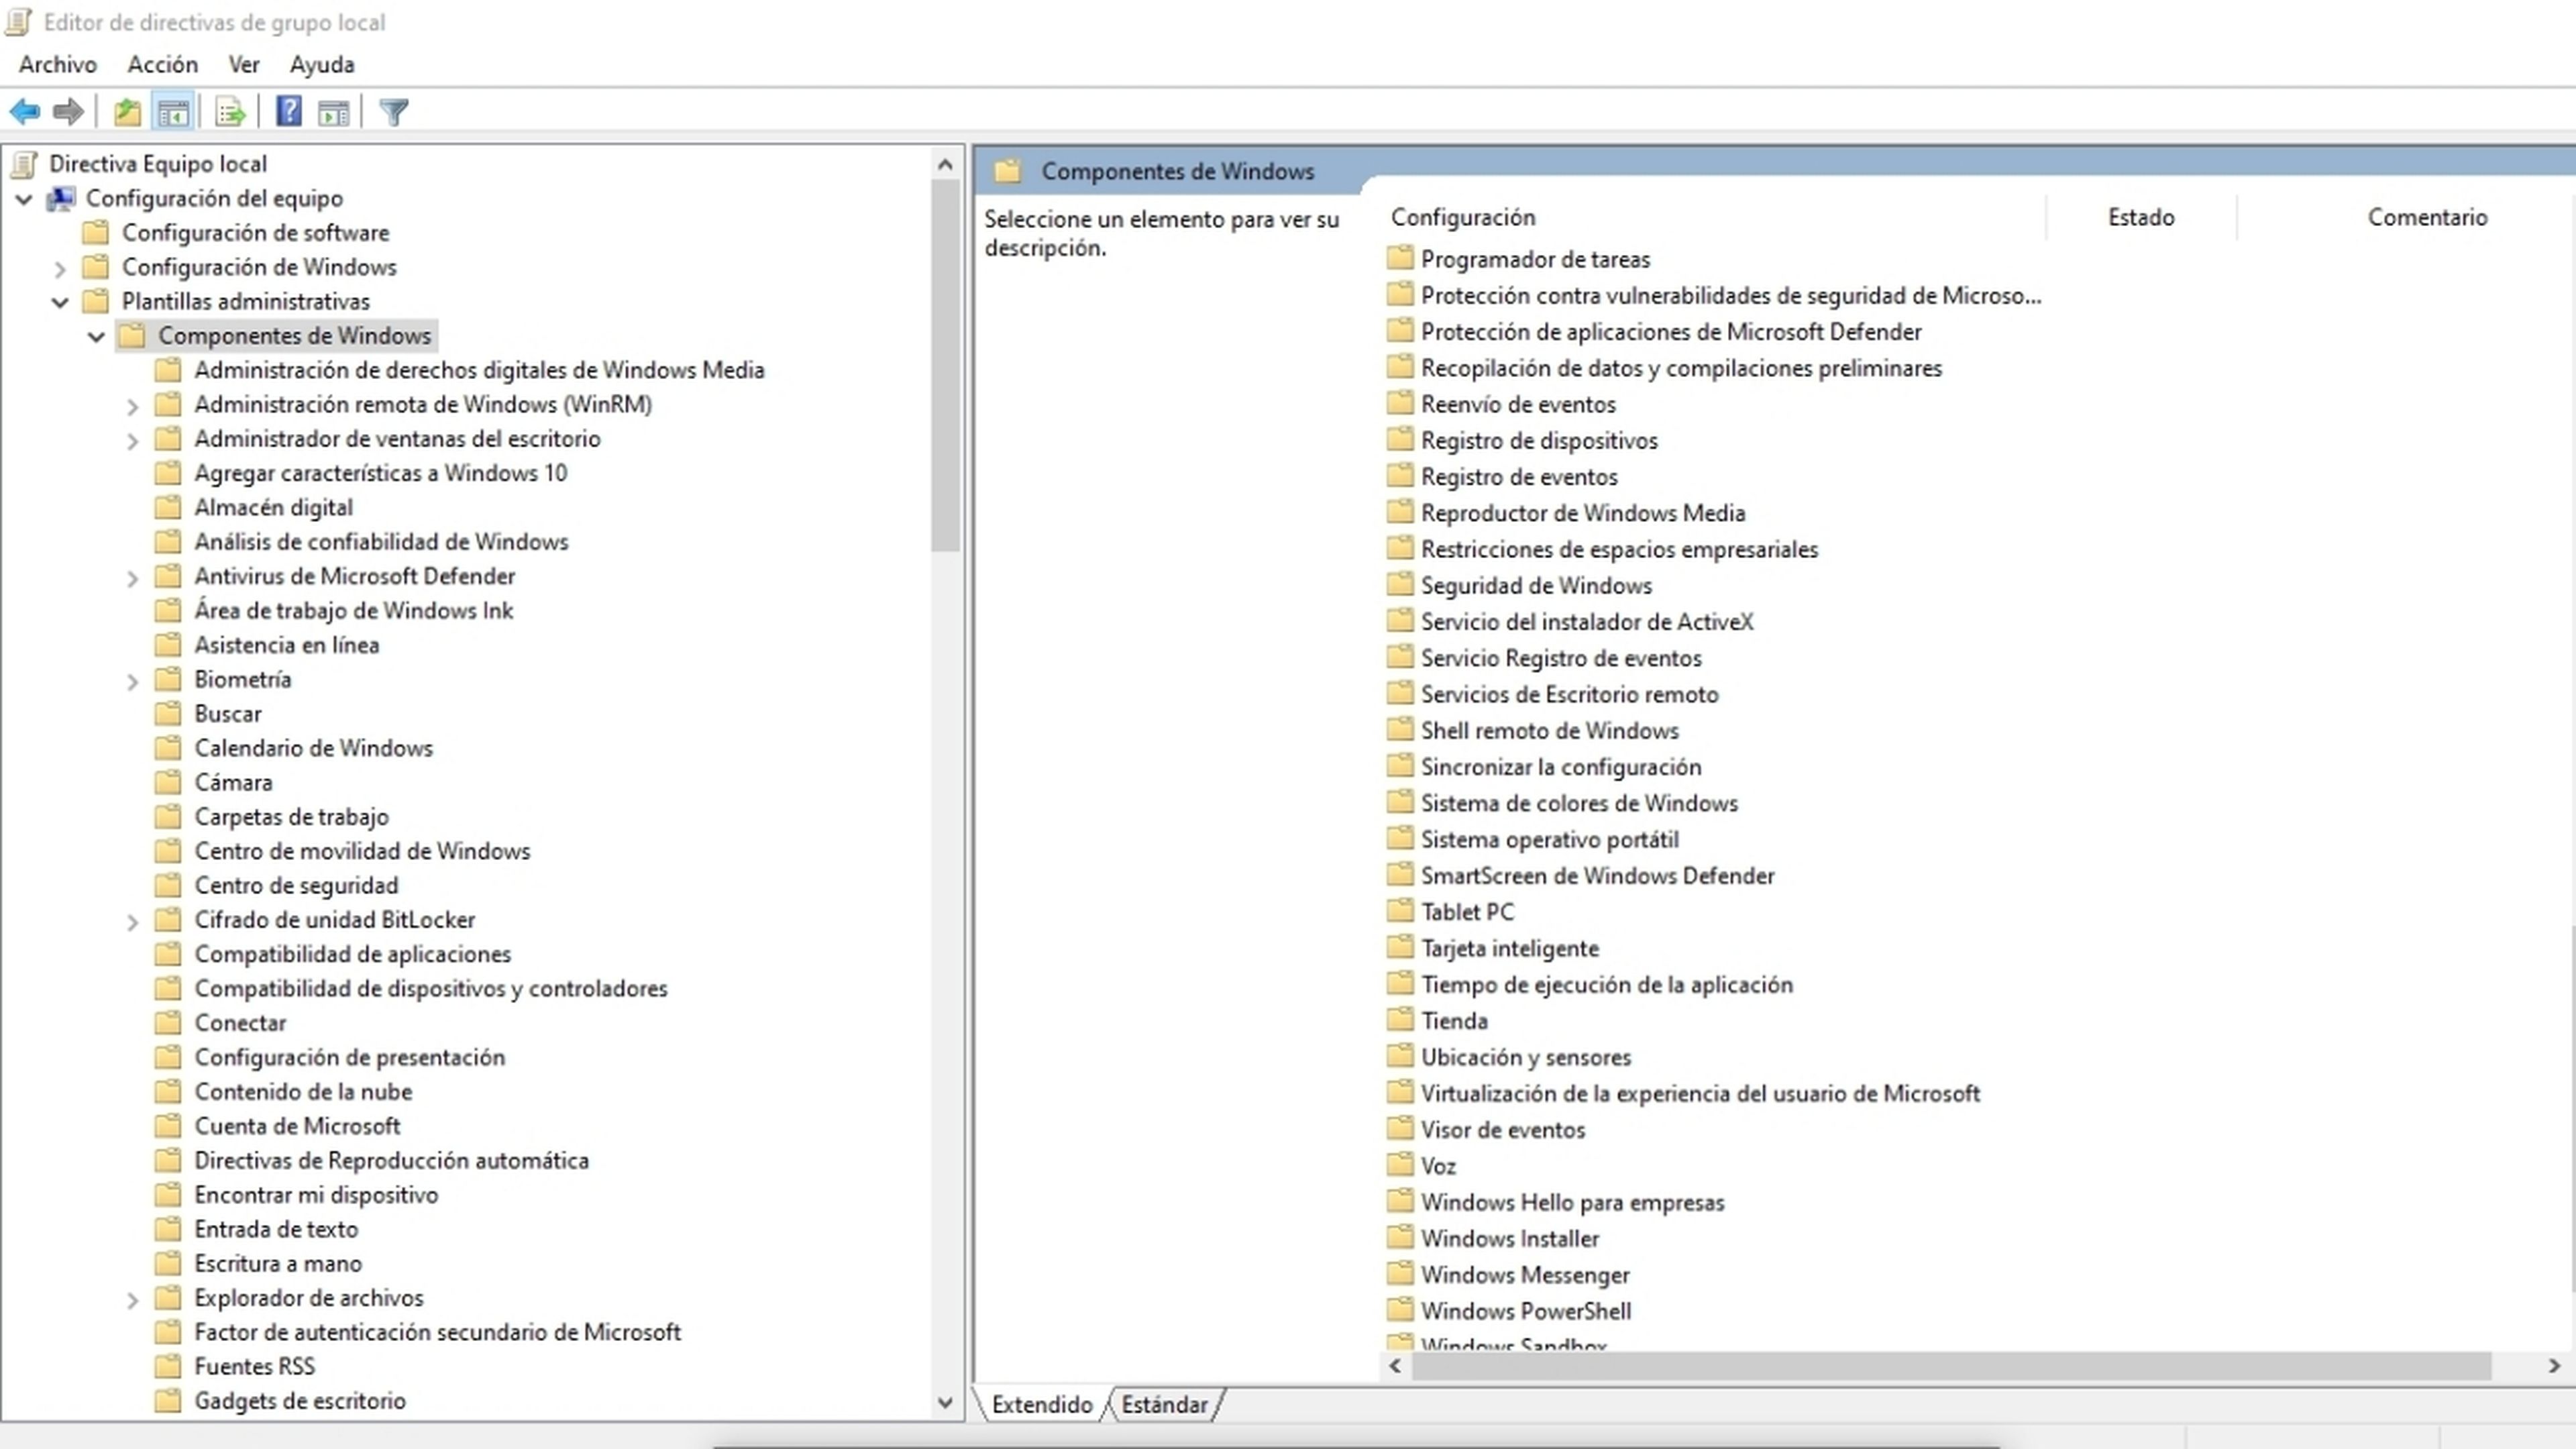Open the Archivo menu
Screen dimensions: 2576x1449
point(58,64)
